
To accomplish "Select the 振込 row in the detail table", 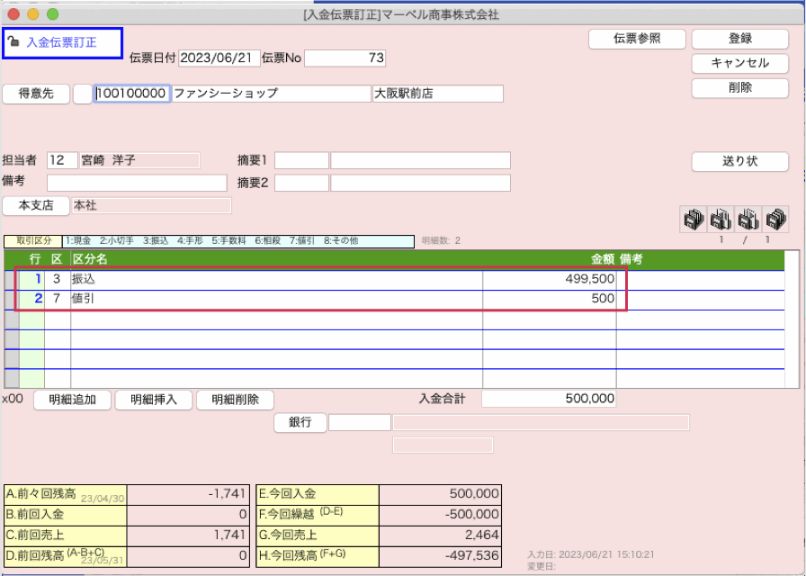I will tap(270, 279).
